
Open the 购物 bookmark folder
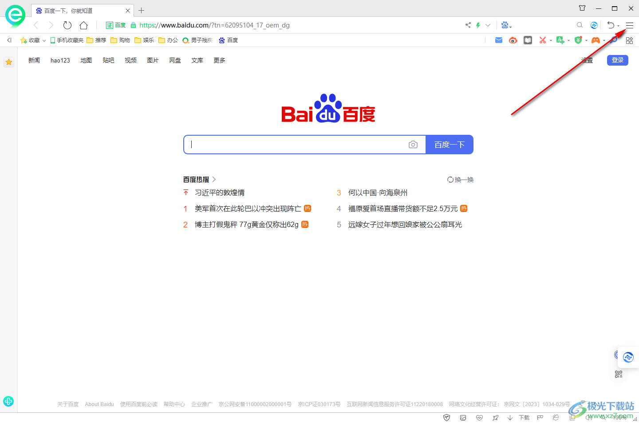click(120, 40)
